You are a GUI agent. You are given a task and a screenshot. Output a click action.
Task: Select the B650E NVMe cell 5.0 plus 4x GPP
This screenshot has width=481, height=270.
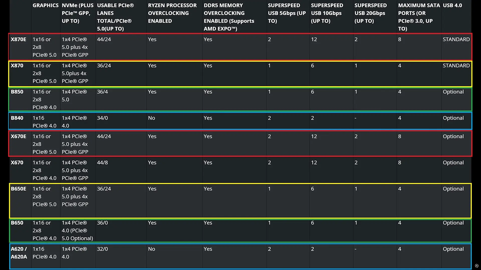tap(75, 196)
